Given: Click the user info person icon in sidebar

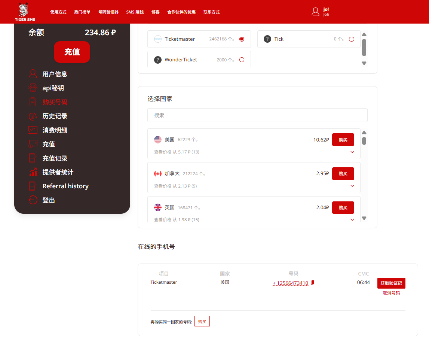Looking at the screenshot, I should (x=33, y=74).
